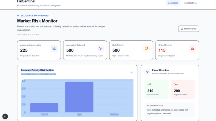This screenshot has height=121, width=216.
Task: Click the refresh arrows icon
Action: (x=182, y=29)
